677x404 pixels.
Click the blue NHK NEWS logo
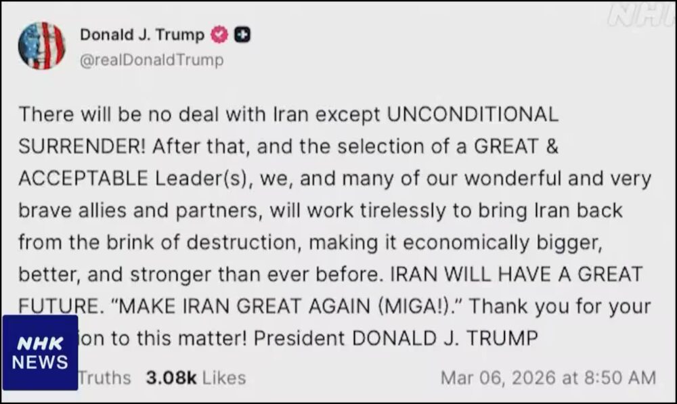(40, 353)
